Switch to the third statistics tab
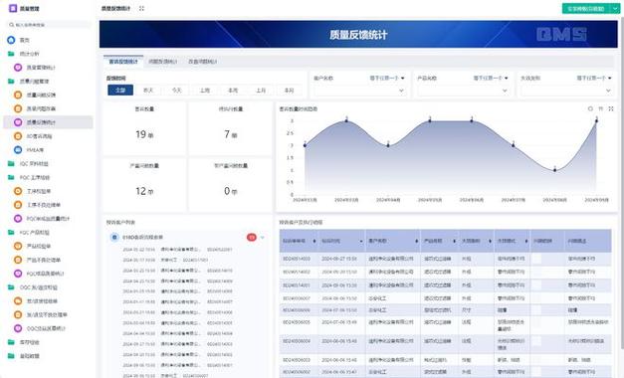624x378 pixels. (203, 62)
